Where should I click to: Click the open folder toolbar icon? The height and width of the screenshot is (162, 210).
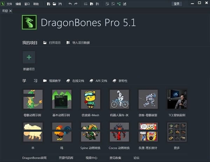54,4
